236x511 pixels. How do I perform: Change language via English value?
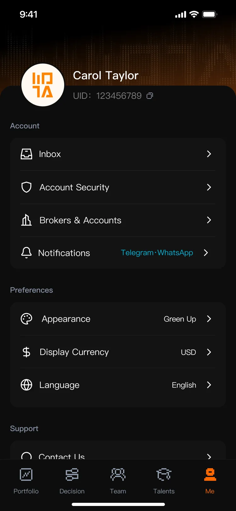pyautogui.click(x=184, y=385)
